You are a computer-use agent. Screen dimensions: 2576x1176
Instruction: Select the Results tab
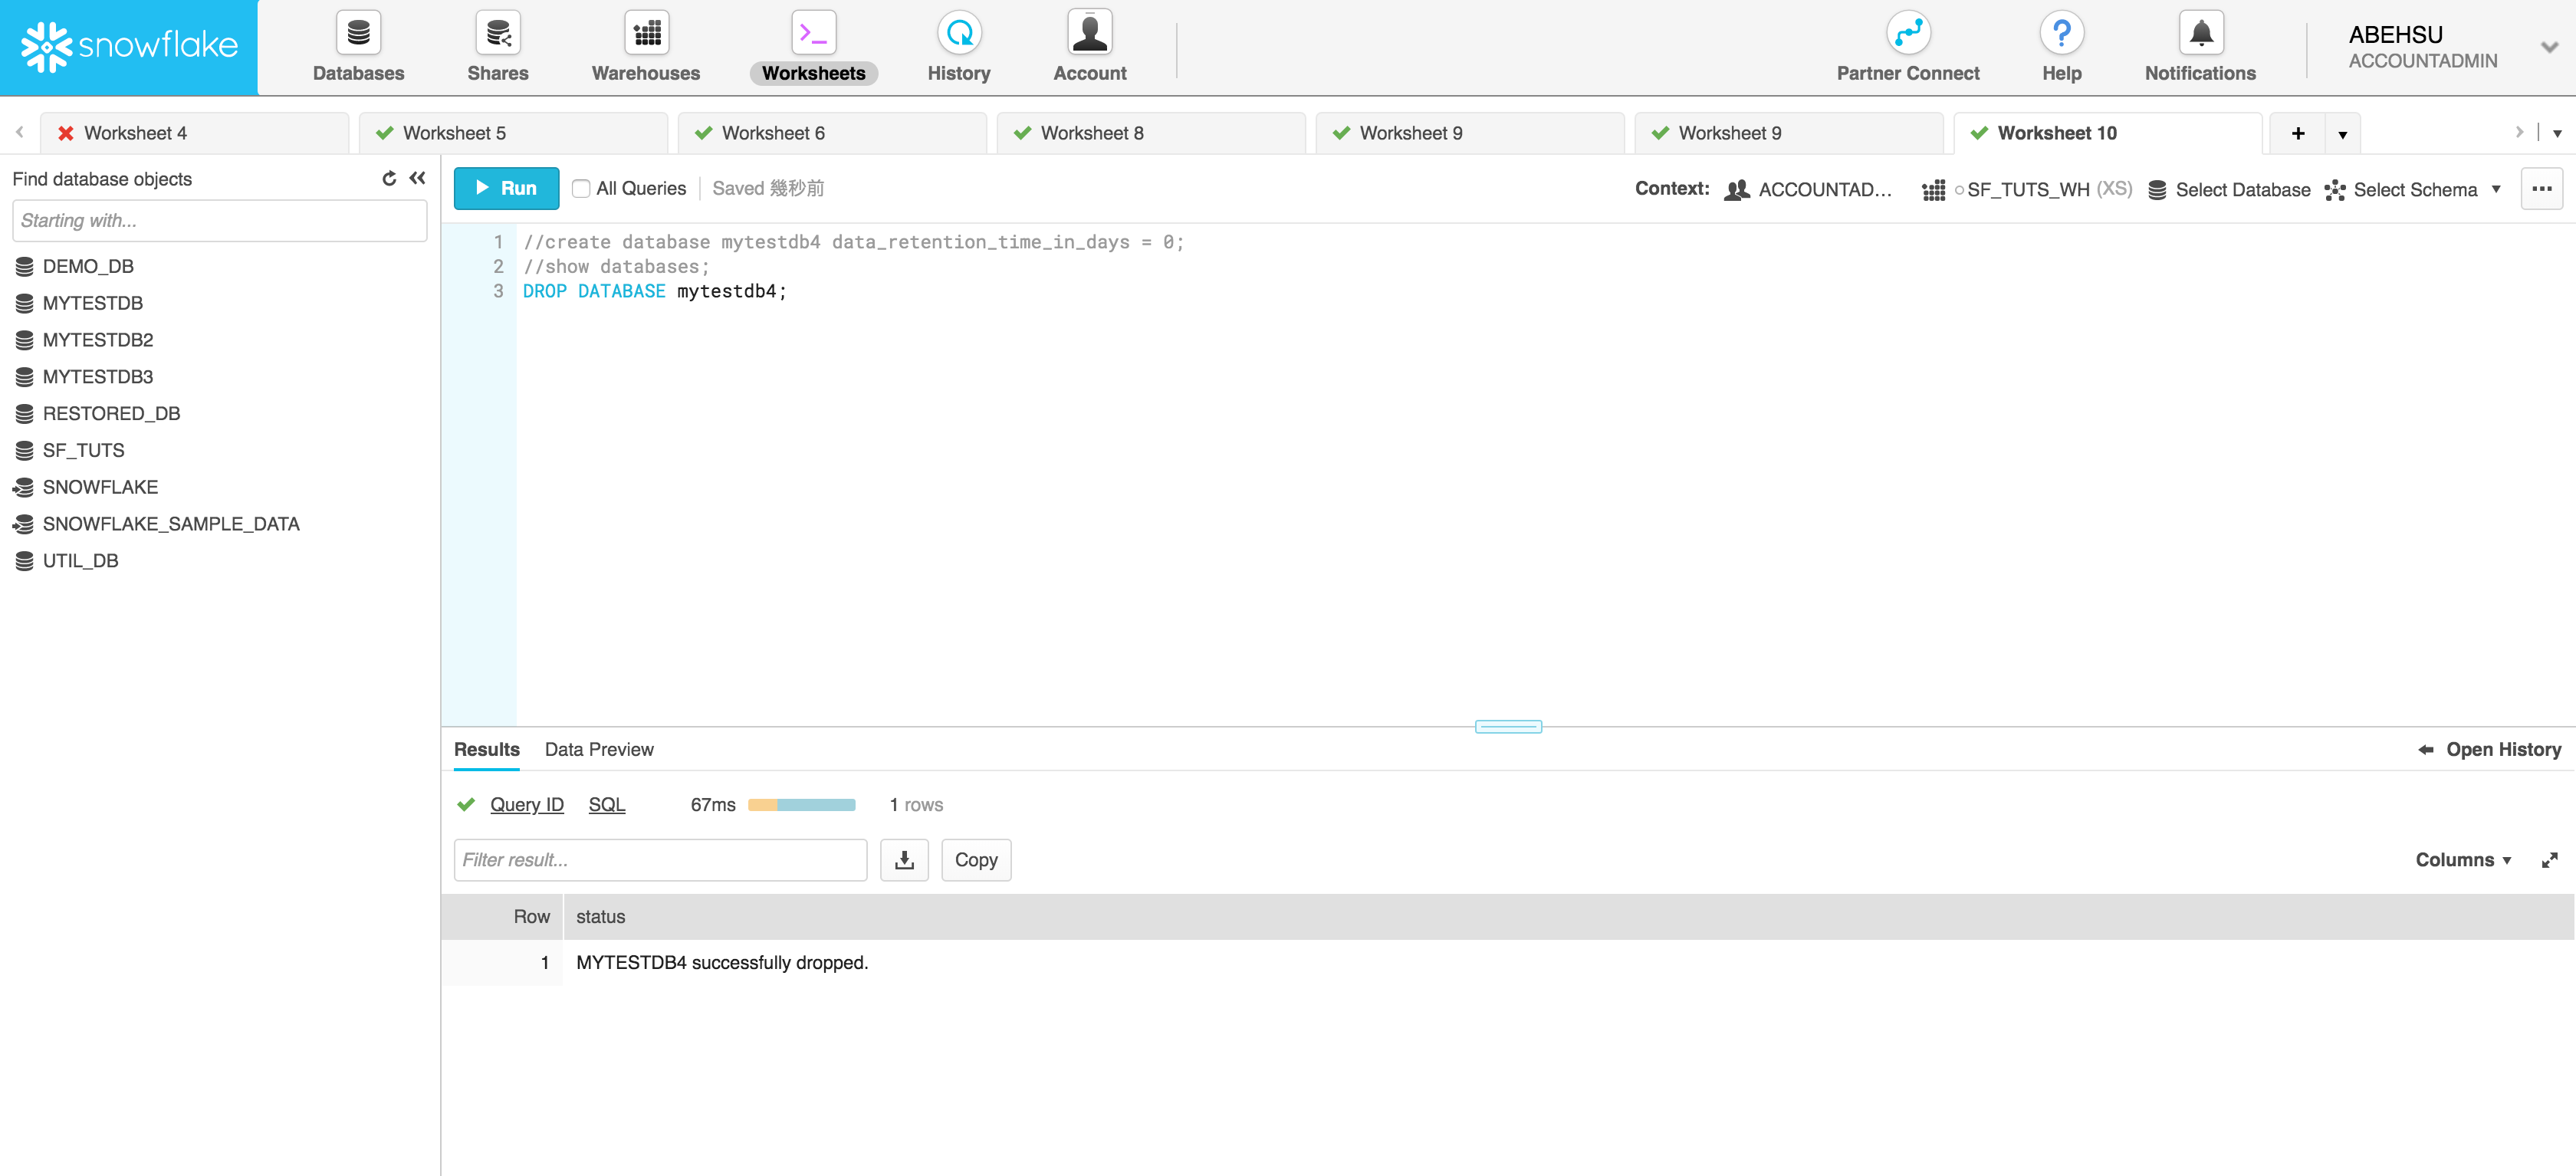tap(487, 750)
